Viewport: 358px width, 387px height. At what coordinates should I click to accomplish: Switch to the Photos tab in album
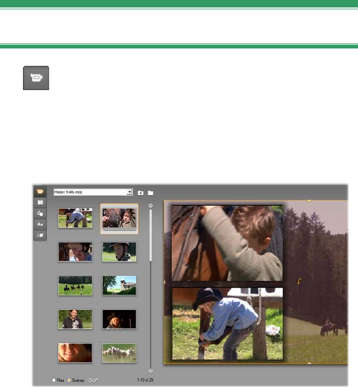[40, 203]
